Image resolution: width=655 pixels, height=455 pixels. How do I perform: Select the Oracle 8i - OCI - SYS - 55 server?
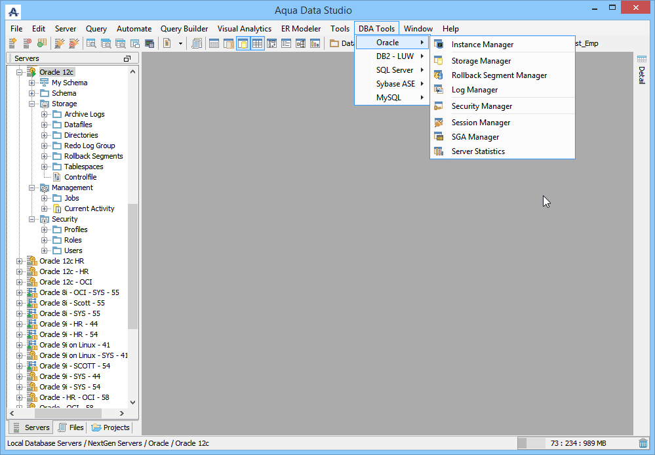coord(79,292)
